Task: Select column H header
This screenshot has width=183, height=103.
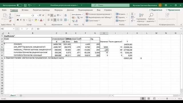Action: coord(104,33)
